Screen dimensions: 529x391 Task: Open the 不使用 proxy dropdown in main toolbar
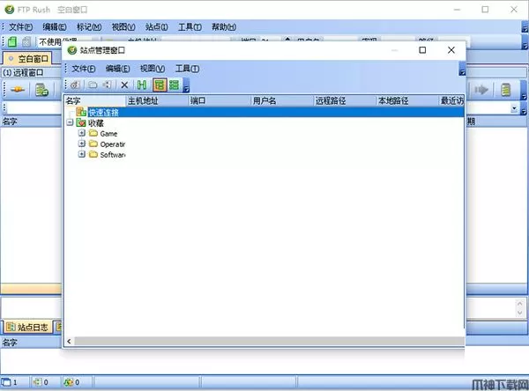pos(68,41)
